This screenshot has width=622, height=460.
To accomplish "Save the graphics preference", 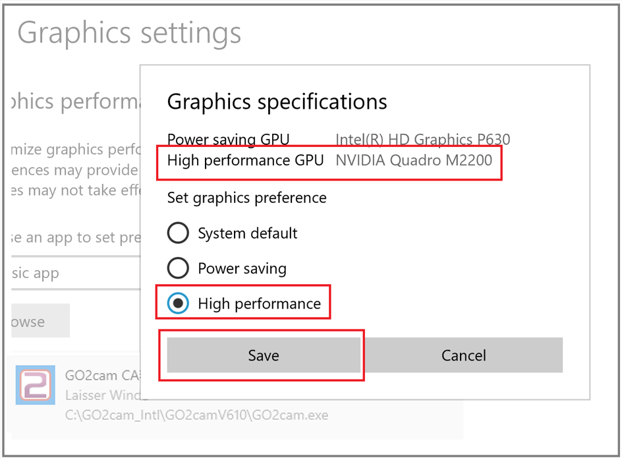I will (264, 356).
